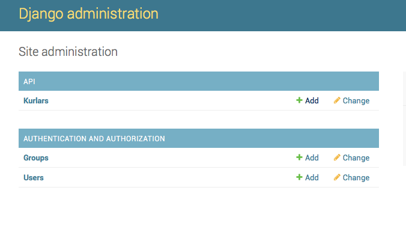The image size is (406, 229).
Task: Open the Django administration header link
Action: coord(88,14)
